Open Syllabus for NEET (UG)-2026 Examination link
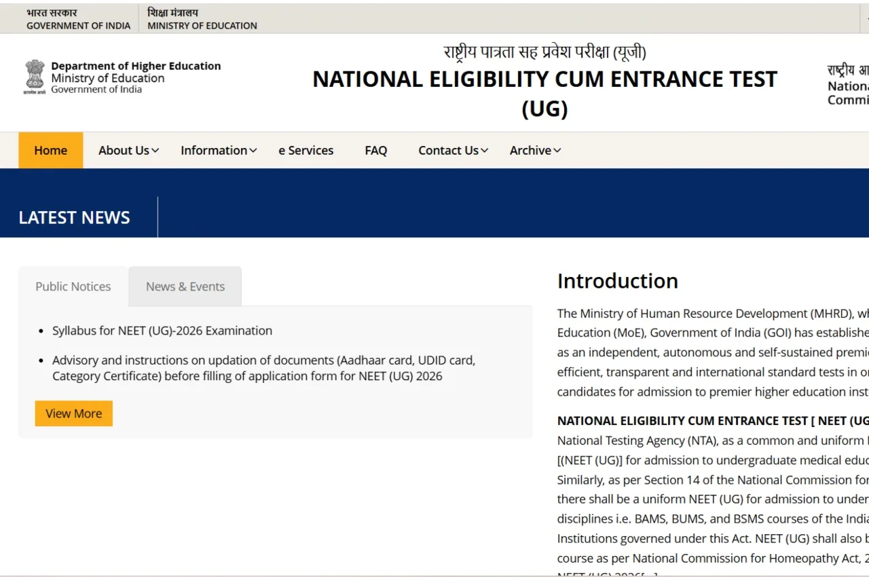The height and width of the screenshot is (577, 869). [x=162, y=331]
